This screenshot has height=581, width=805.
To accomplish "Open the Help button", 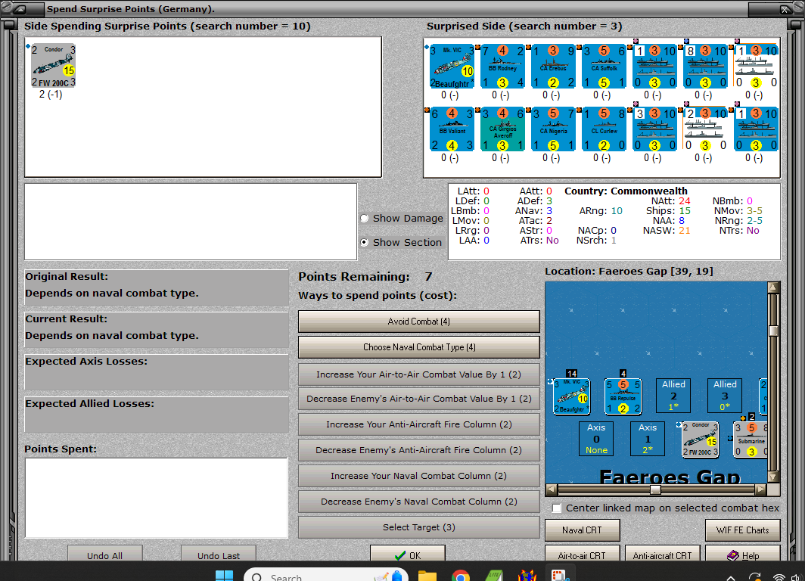I will point(742,555).
